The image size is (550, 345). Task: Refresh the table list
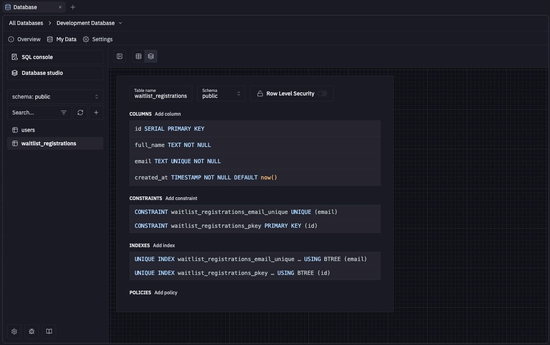80,112
